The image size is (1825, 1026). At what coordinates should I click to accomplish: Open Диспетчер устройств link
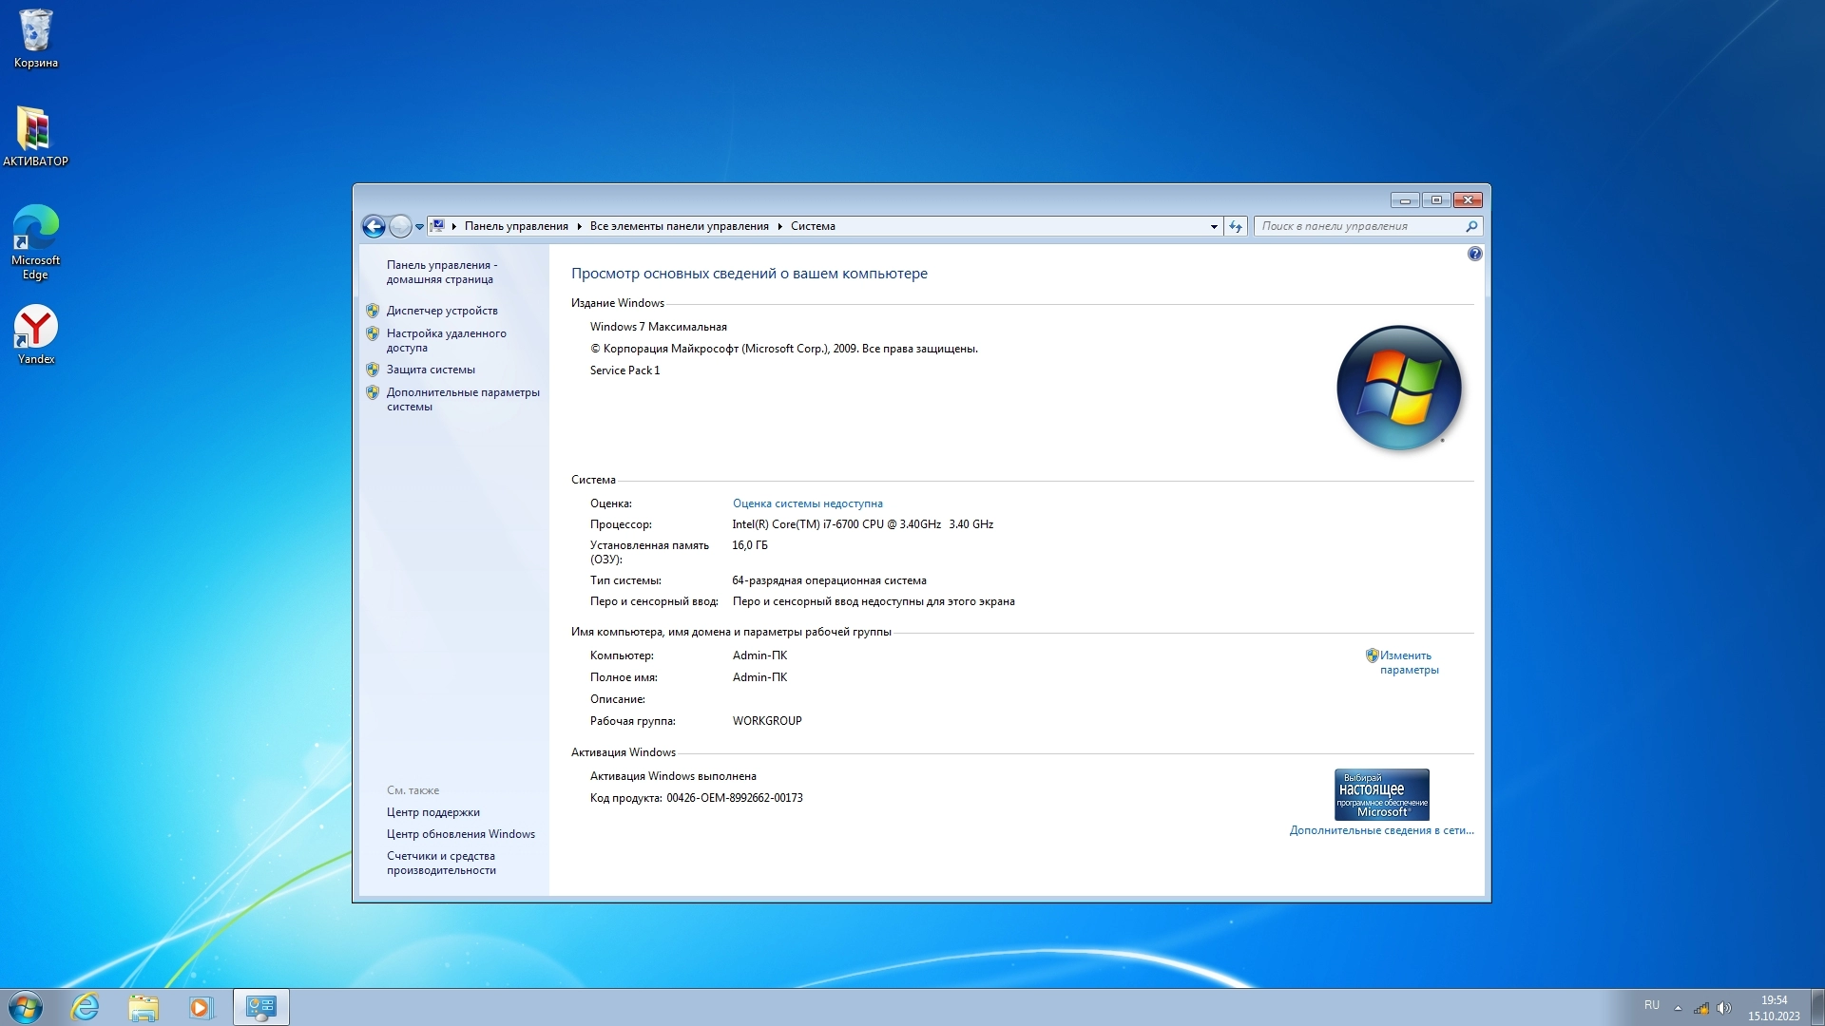tap(442, 311)
